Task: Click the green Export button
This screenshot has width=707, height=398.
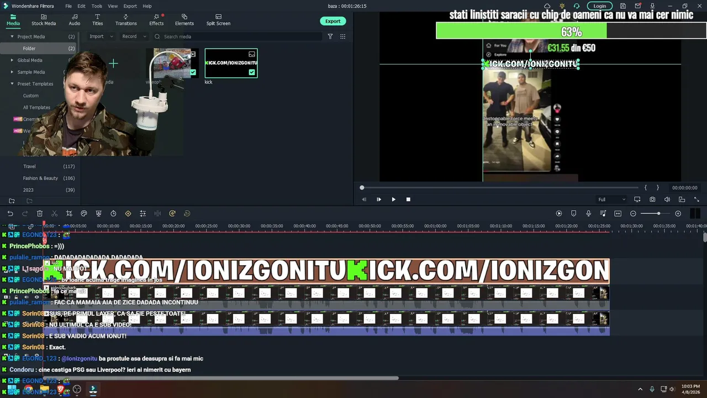Action: click(x=333, y=21)
